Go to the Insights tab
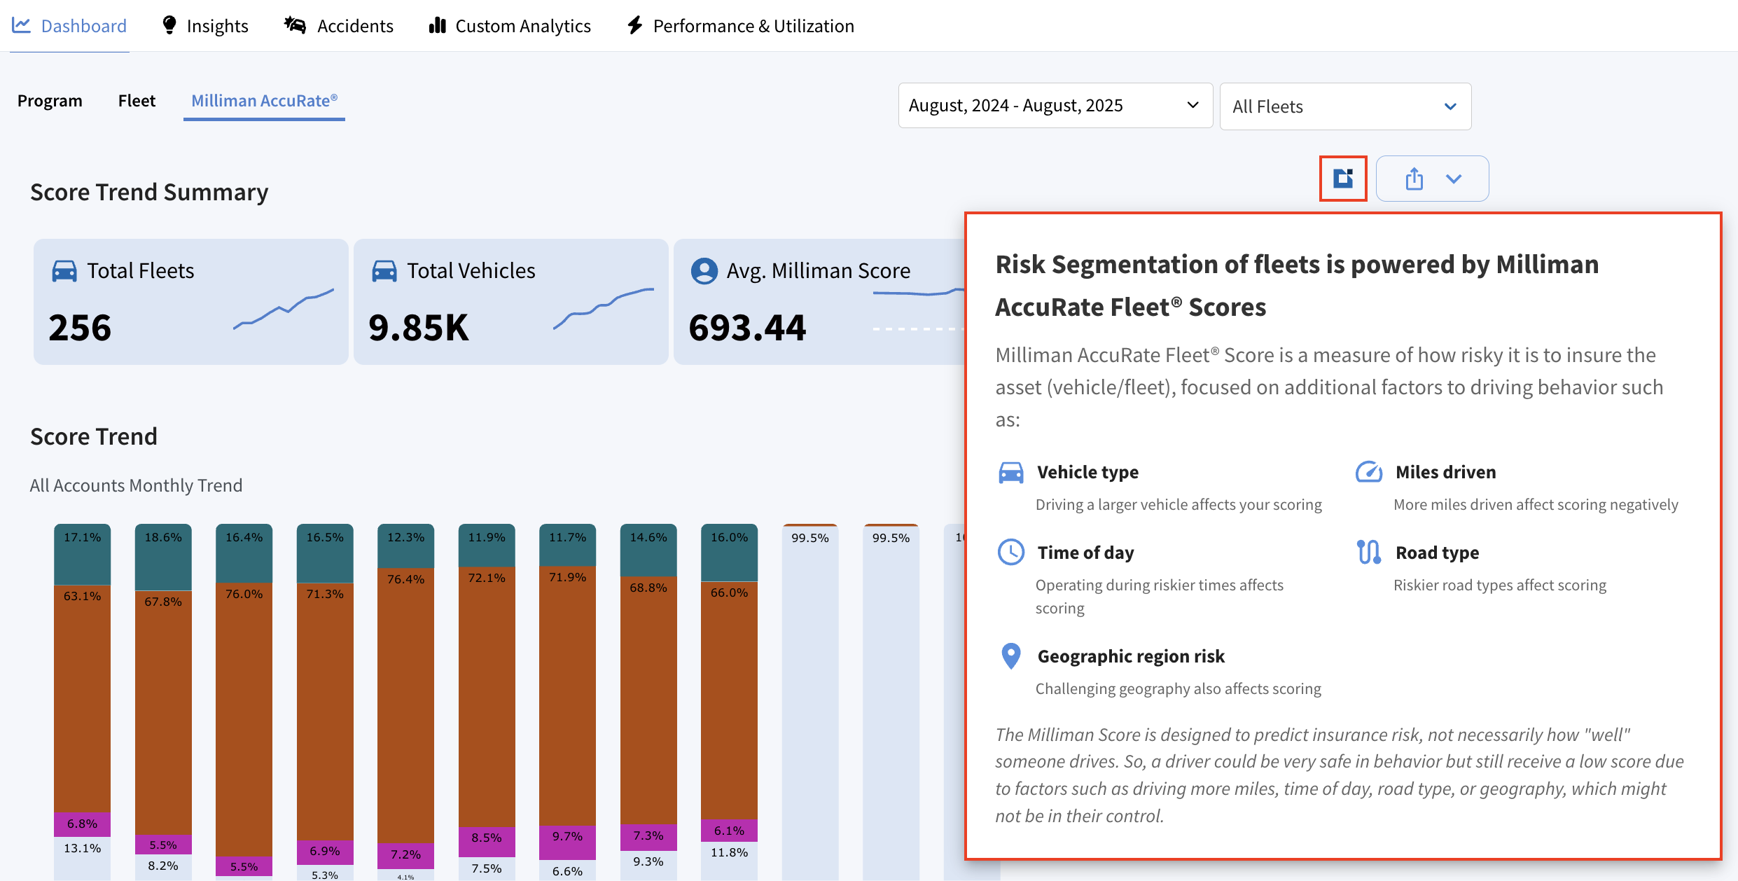Screen dimensions: 1738x881 [x=204, y=26]
